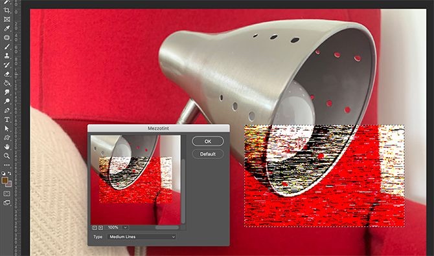Select the Hand tool
This screenshot has width=434, height=256.
pyautogui.click(x=7, y=147)
